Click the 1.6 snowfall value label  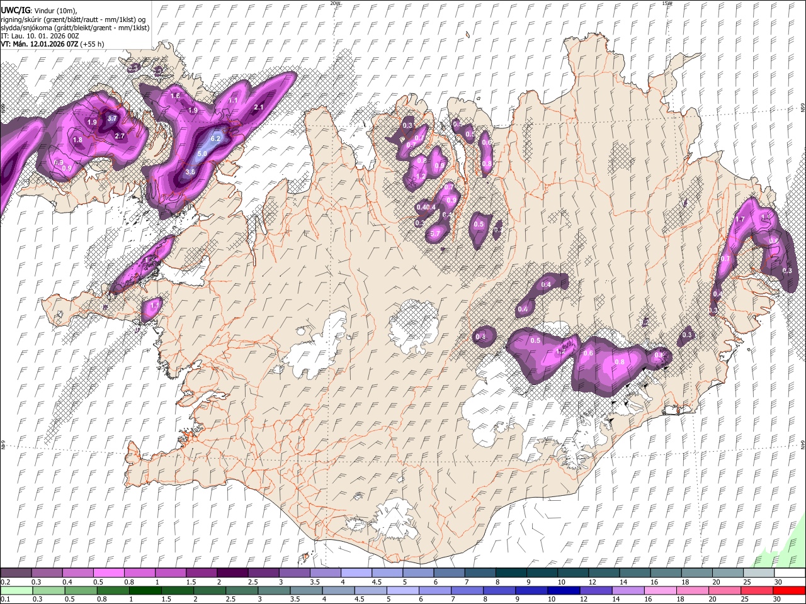(x=176, y=96)
